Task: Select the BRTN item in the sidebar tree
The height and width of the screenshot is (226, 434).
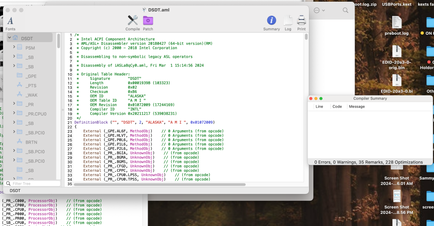Action: click(x=31, y=142)
